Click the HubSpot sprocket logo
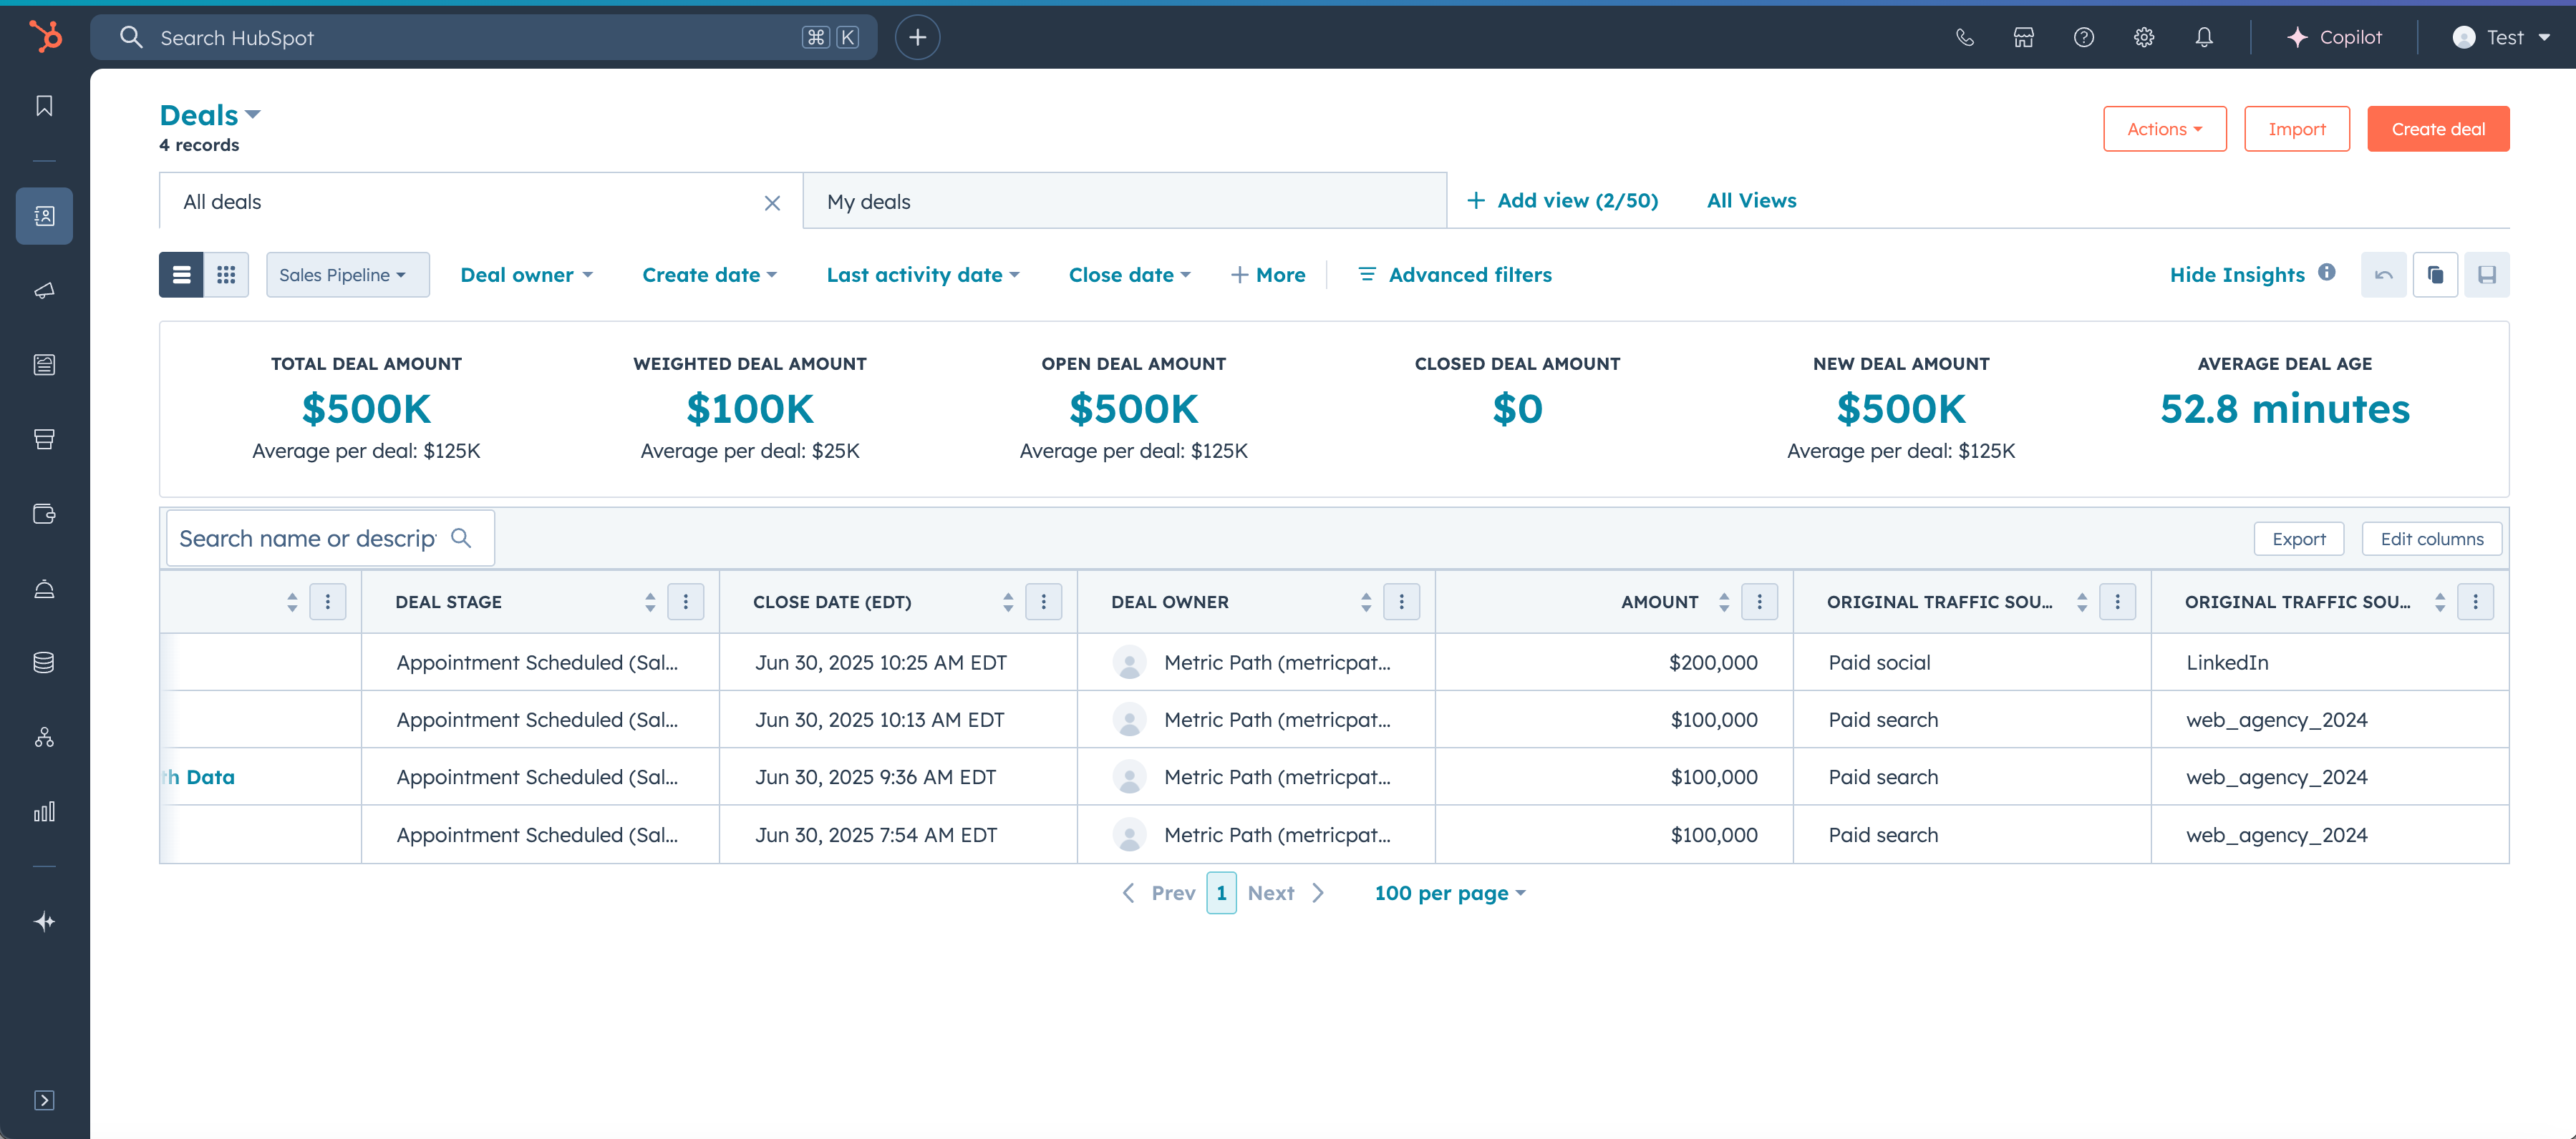 click(x=45, y=37)
